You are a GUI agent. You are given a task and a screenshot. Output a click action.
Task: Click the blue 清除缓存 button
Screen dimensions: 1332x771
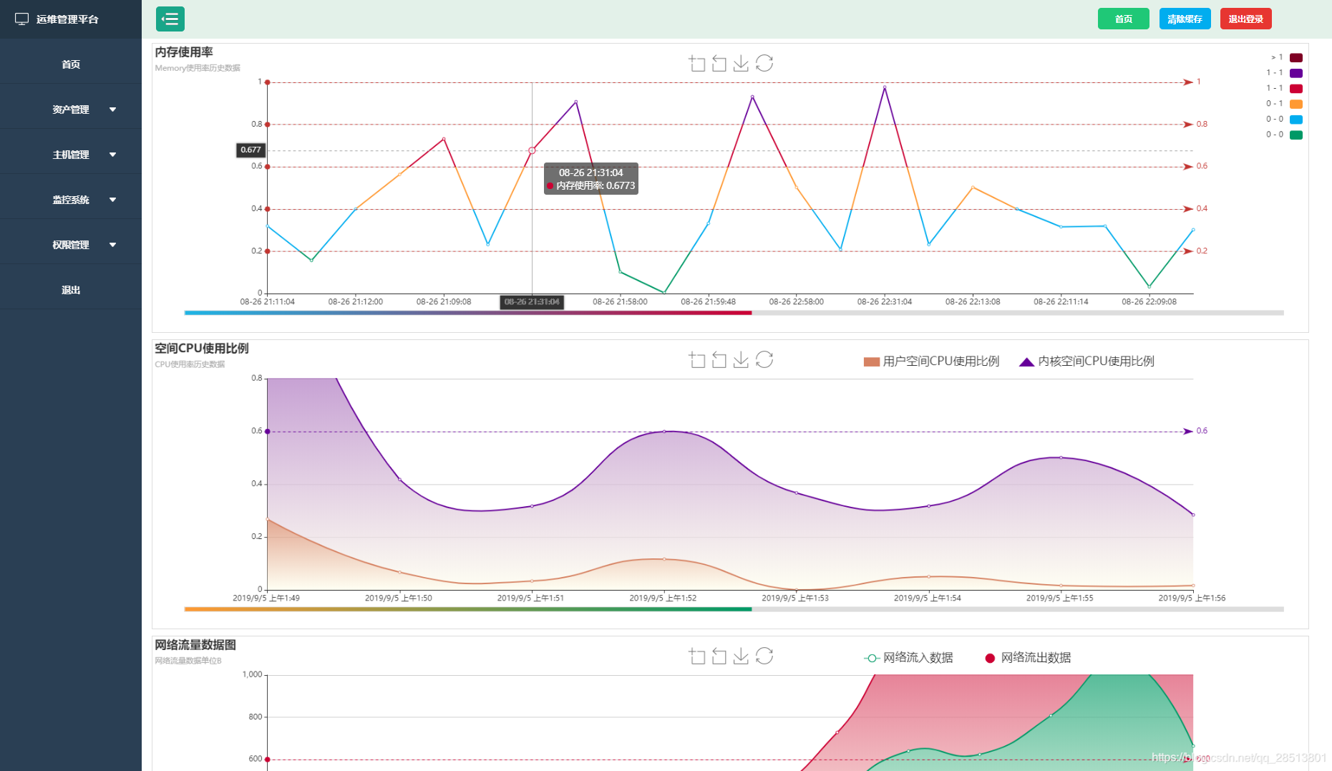pos(1185,19)
